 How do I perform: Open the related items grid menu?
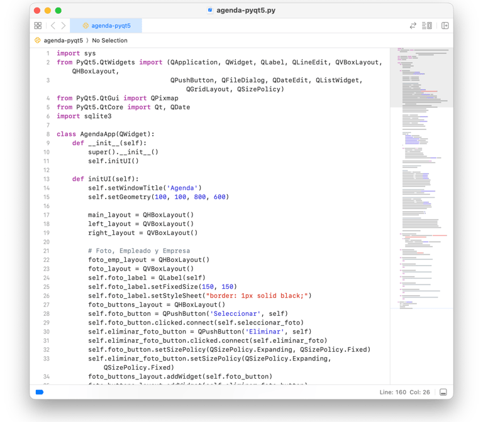point(38,26)
